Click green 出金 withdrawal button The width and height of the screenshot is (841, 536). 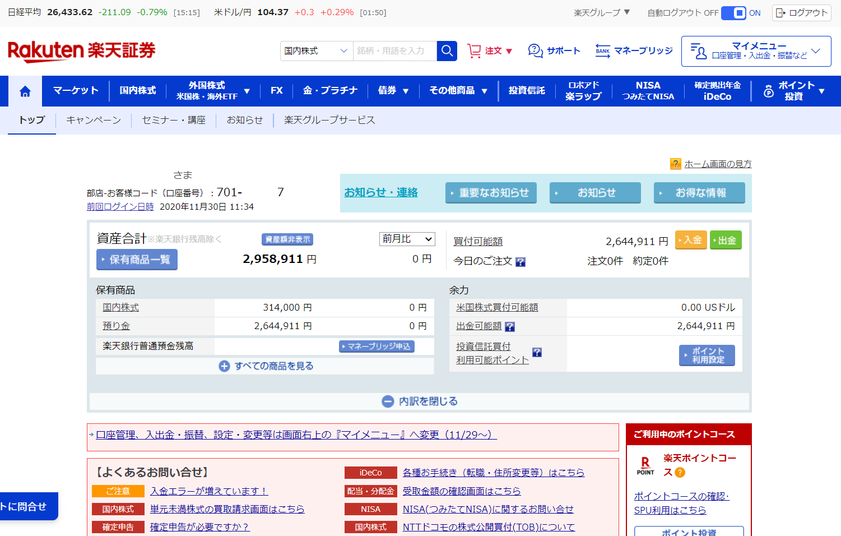(726, 240)
